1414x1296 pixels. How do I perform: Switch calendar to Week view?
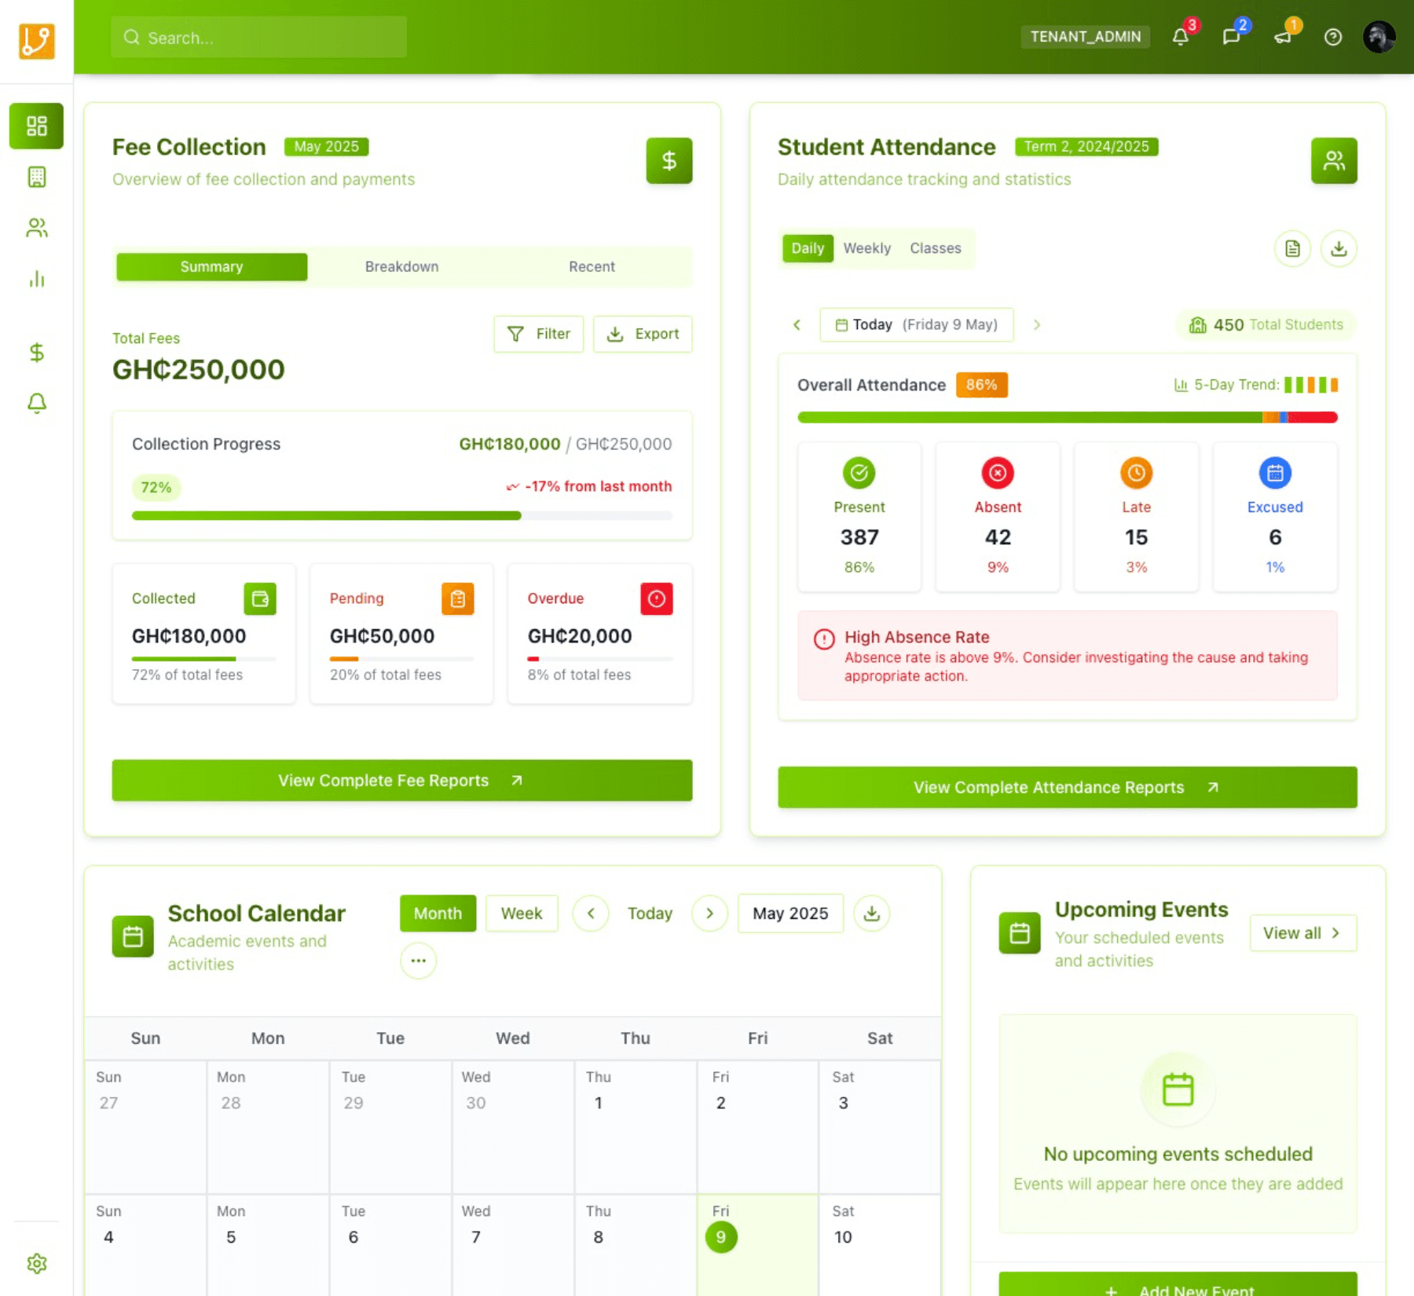pyautogui.click(x=522, y=913)
